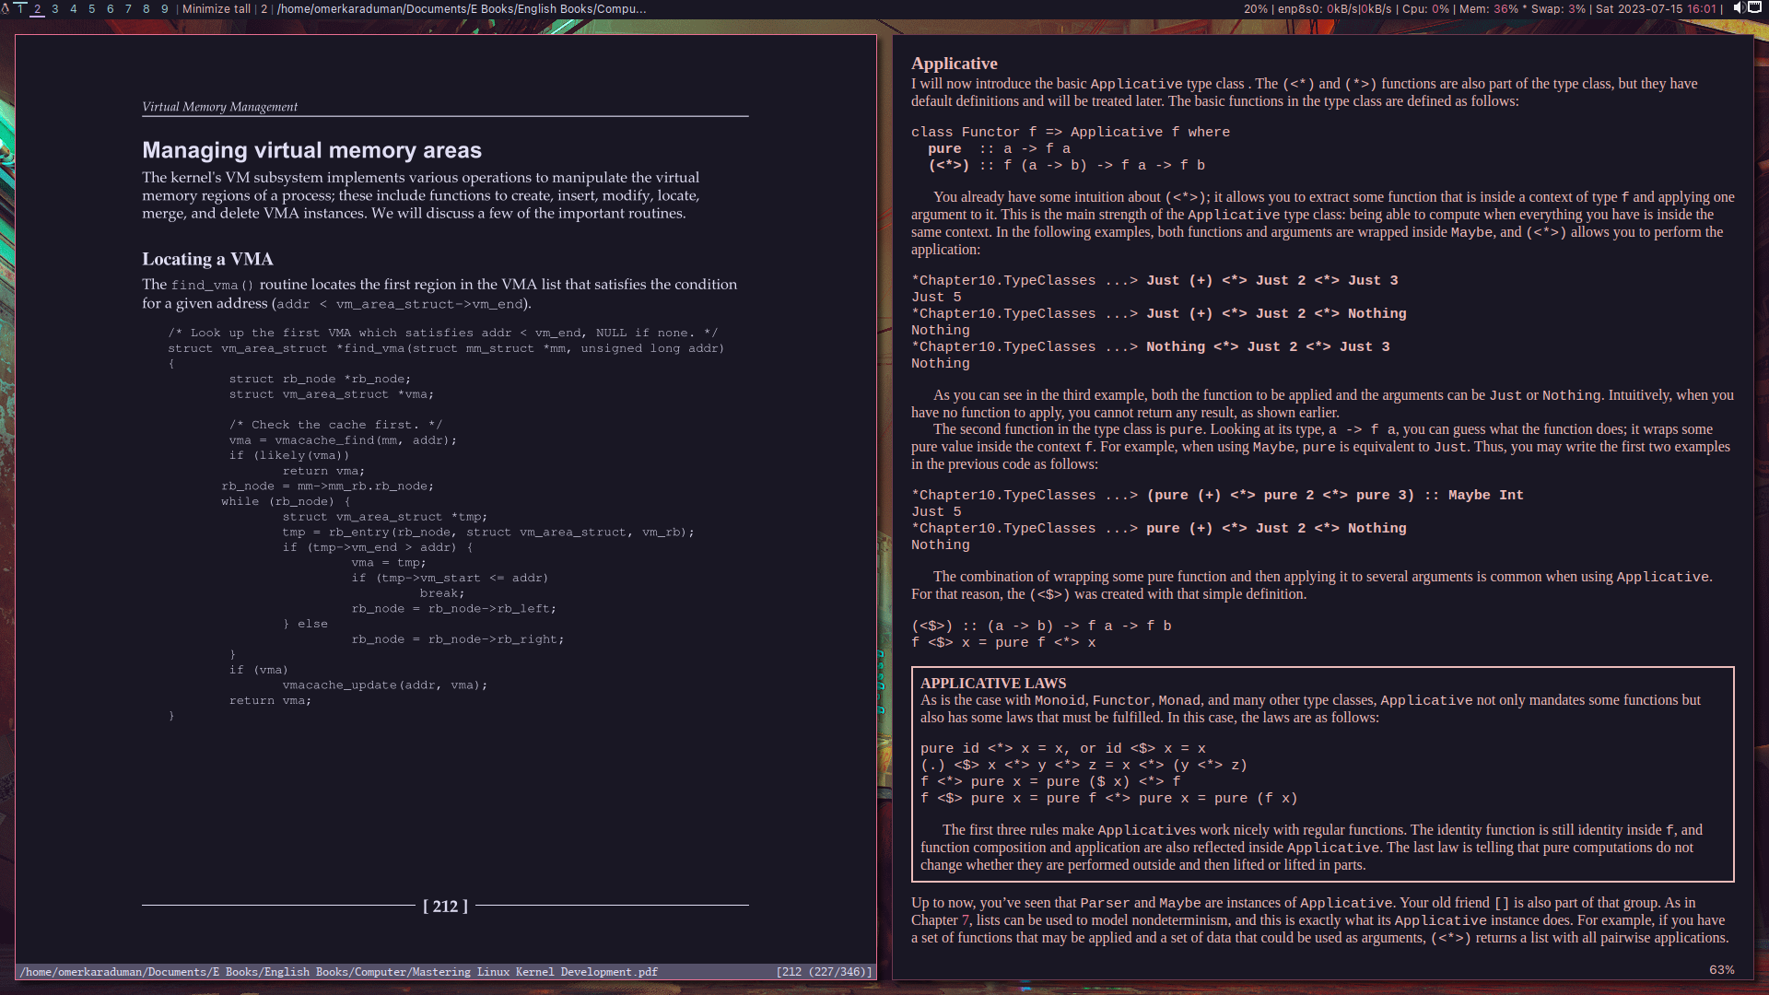Click the enp8s0 network speed indicator
1769x995 pixels.
pyautogui.click(x=1334, y=8)
